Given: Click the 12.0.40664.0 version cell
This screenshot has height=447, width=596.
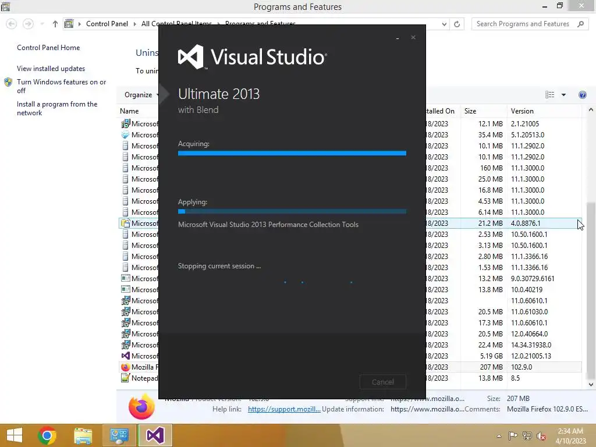Looking at the screenshot, I should pos(529,334).
